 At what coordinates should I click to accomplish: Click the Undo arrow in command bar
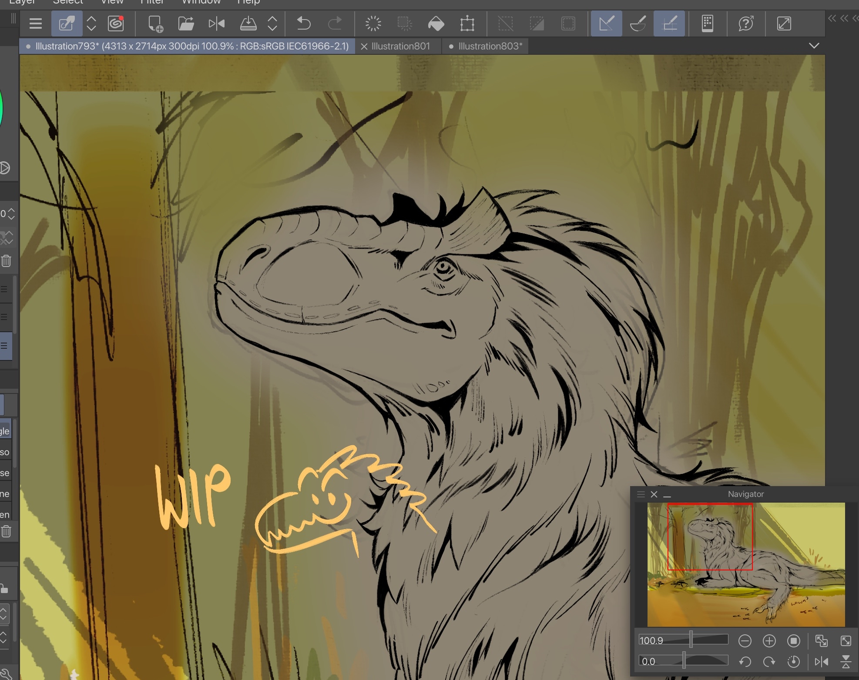click(x=303, y=23)
